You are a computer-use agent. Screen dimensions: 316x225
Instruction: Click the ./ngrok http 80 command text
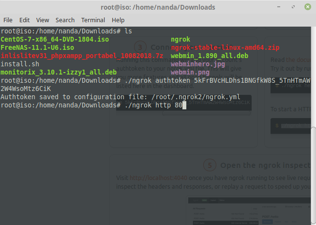tap(153, 105)
